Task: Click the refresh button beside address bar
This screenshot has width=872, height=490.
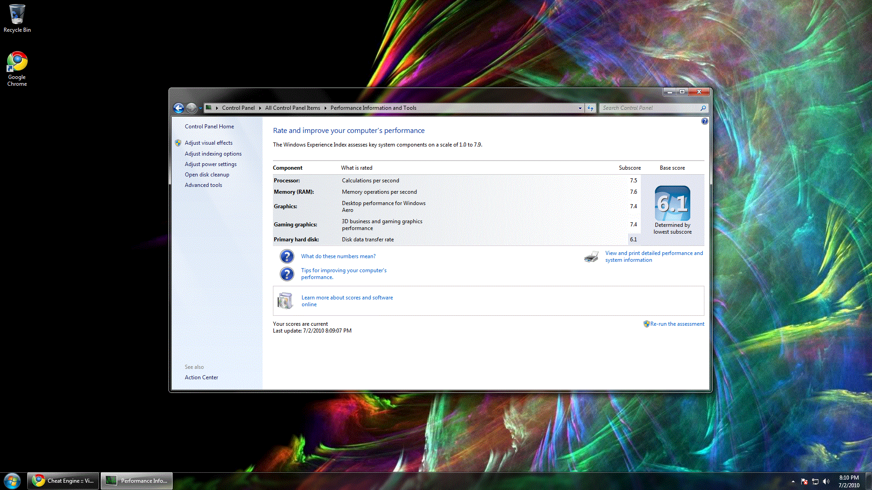Action: (590, 108)
